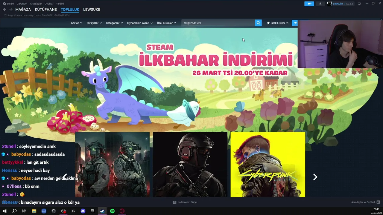The height and width of the screenshot is (215, 383).
Task: Click İndirmeleri Yönet link
Action: point(188,202)
